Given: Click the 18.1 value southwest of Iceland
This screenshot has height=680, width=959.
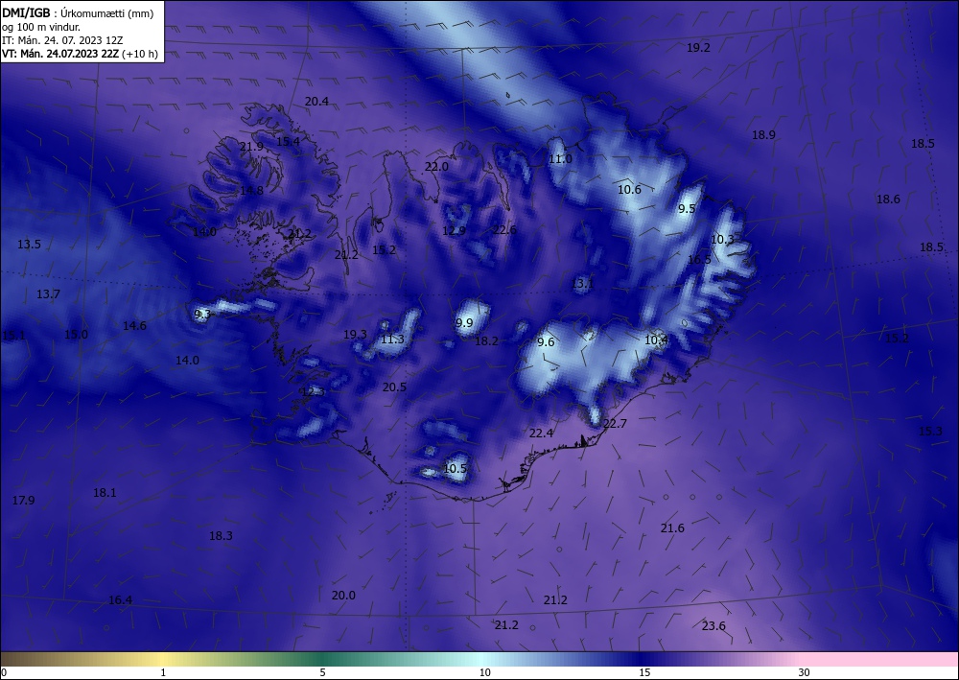Looking at the screenshot, I should [105, 493].
